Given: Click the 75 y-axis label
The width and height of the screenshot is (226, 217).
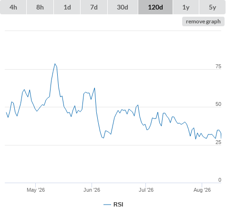Looking at the screenshot, I should [218, 66].
